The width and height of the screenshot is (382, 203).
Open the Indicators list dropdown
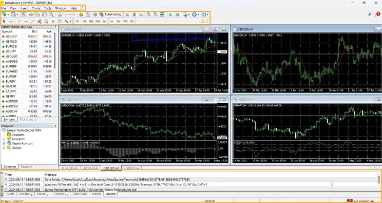pos(186,14)
